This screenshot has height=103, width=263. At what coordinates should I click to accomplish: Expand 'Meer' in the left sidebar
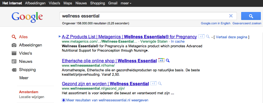24,78
